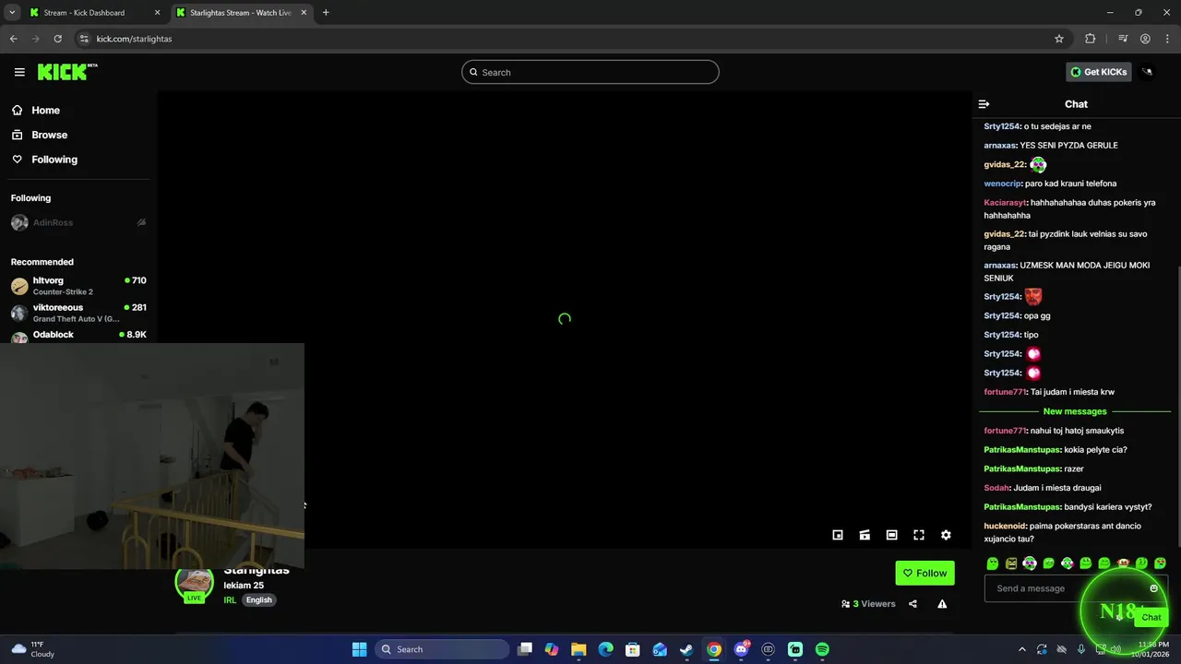Open Steam from the taskbar
The image size is (1181, 664).
(x=686, y=649)
